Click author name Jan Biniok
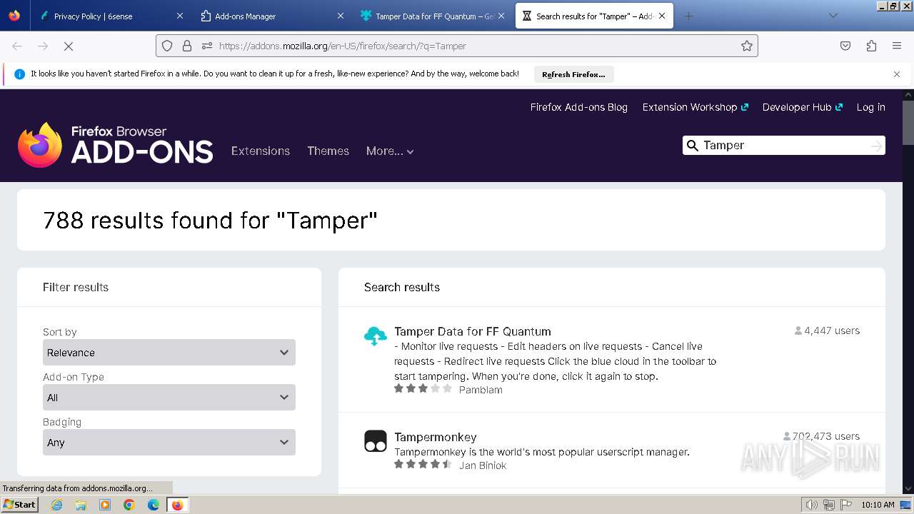The width and height of the screenshot is (914, 514). point(483,465)
